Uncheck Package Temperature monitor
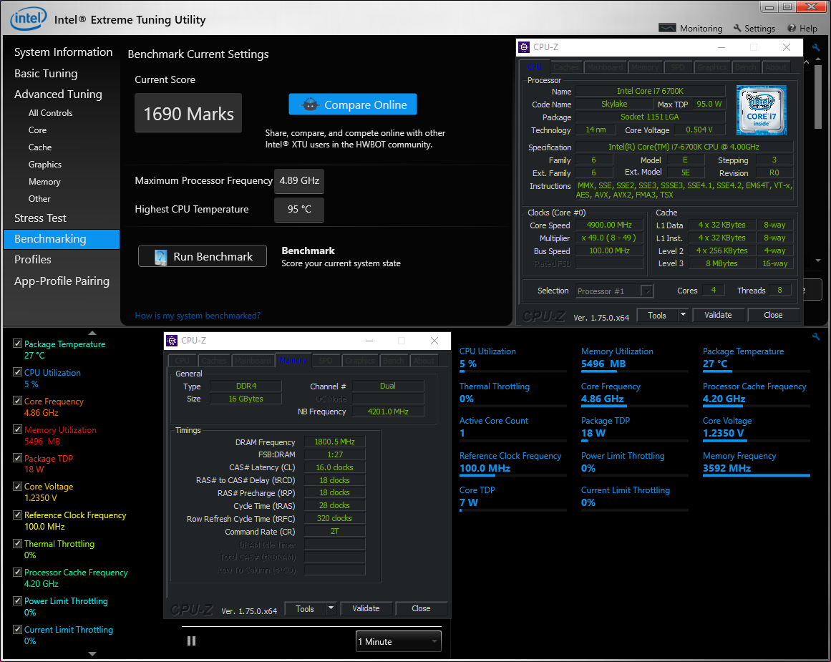 click(17, 344)
